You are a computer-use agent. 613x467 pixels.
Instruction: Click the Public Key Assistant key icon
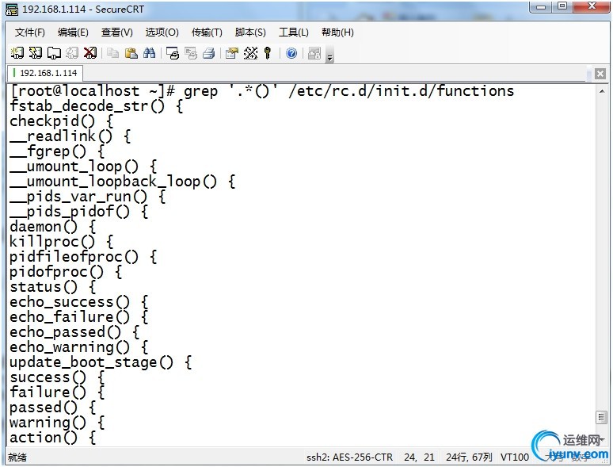tap(268, 53)
